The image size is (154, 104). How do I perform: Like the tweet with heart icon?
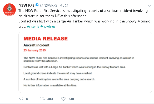click(63, 99)
